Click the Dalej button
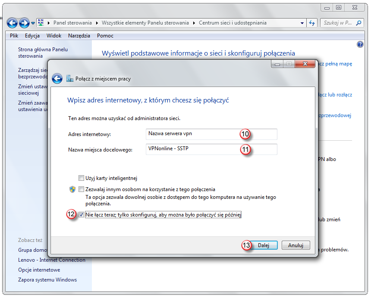This screenshot has width=371, height=297. 264,245
